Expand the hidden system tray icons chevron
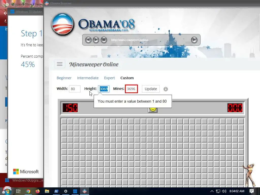 point(212,191)
